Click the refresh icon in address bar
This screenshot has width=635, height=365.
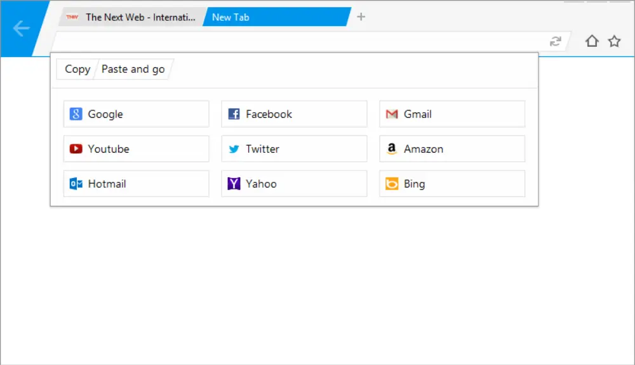tap(555, 41)
